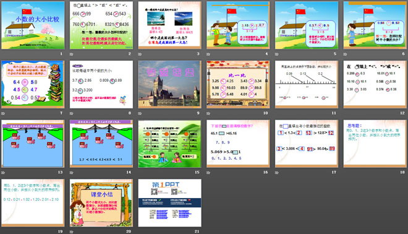Image resolution: width=408 pixels, height=234 pixels.
Task: Select slide 17 with boxed integer answers
Action: [307, 144]
